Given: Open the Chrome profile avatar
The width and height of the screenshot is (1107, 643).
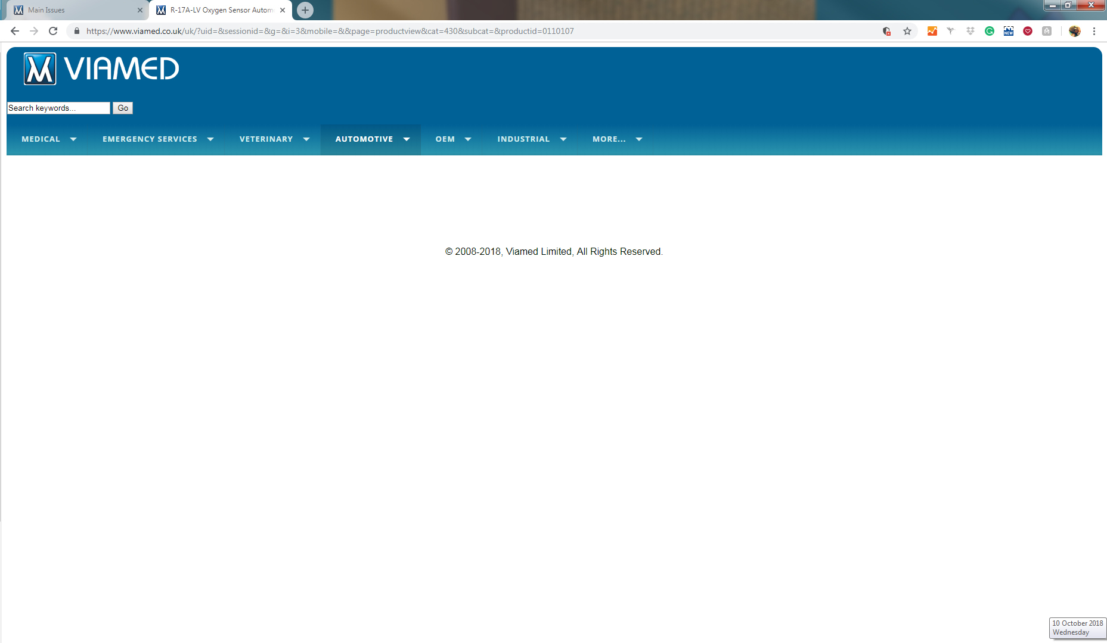Looking at the screenshot, I should pyautogui.click(x=1075, y=31).
